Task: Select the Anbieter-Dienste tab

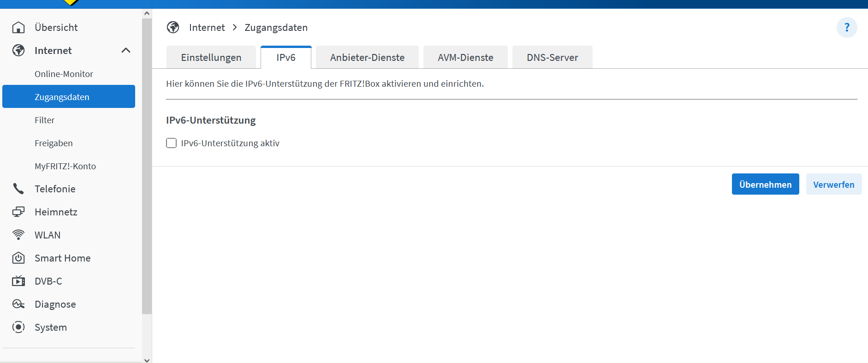Action: click(x=367, y=58)
